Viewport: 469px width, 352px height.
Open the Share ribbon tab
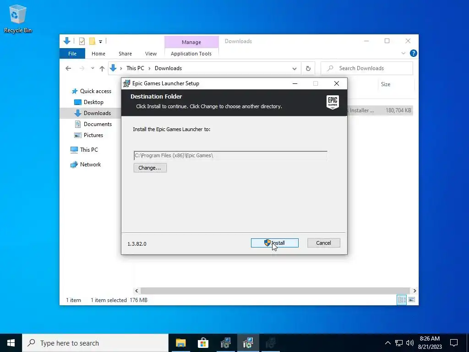[125, 54]
